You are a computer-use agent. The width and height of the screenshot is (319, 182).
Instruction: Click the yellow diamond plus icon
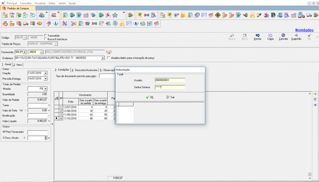[218, 15]
